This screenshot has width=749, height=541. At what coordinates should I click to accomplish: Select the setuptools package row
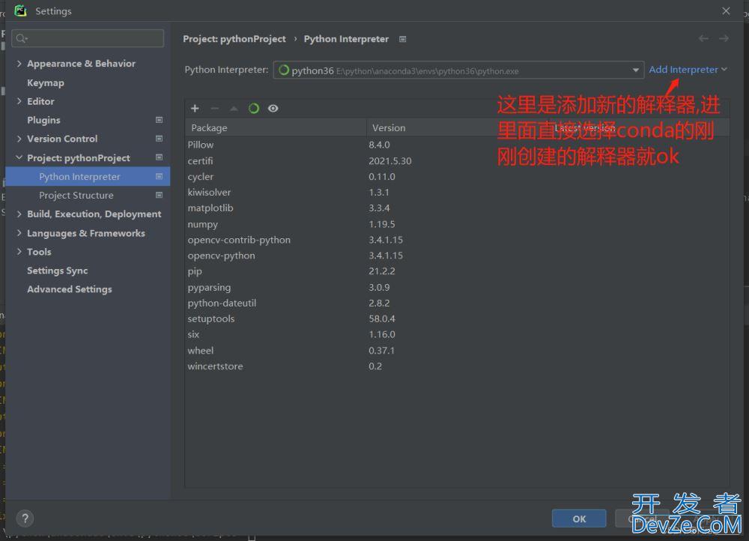457,318
